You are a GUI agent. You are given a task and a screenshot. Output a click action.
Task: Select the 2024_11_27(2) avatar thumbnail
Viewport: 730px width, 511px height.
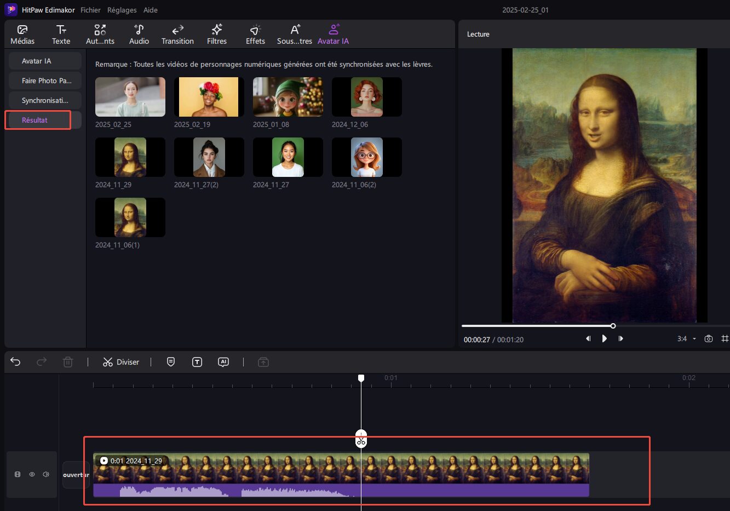pos(209,157)
